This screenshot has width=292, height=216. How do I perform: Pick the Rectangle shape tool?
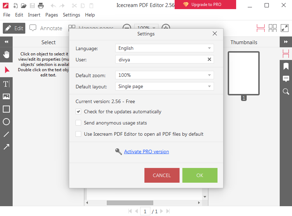6,109
